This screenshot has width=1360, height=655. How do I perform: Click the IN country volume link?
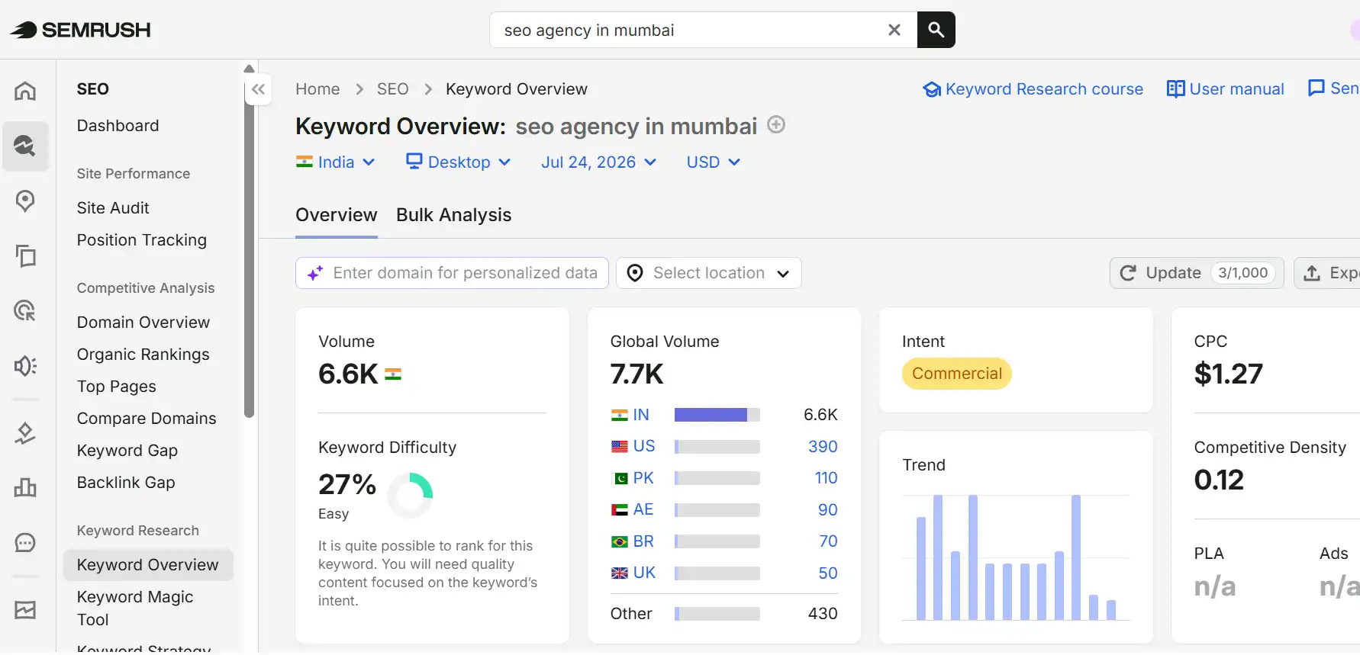641,415
